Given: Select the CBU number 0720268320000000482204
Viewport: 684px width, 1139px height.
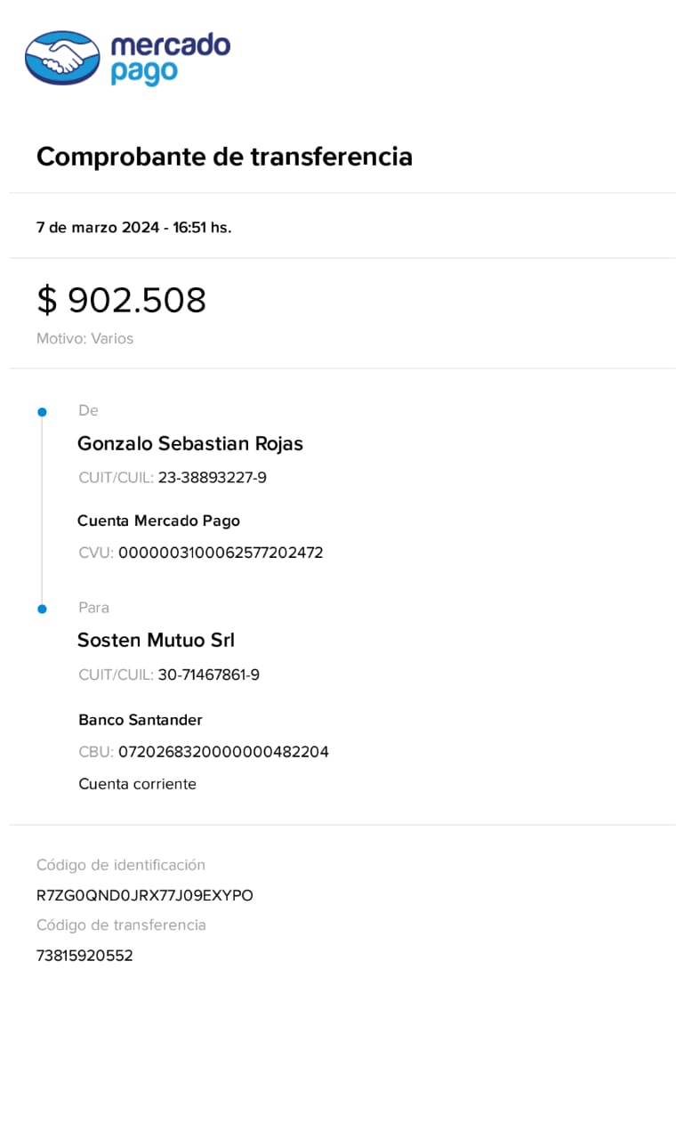Looking at the screenshot, I should coord(223,752).
